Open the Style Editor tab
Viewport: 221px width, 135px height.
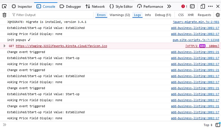point(121,7)
